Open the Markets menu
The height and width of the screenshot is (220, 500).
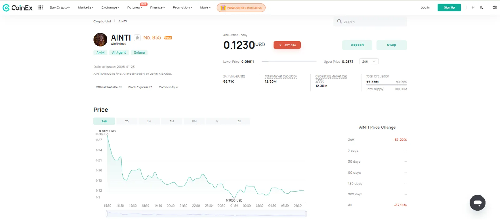[x=86, y=7]
